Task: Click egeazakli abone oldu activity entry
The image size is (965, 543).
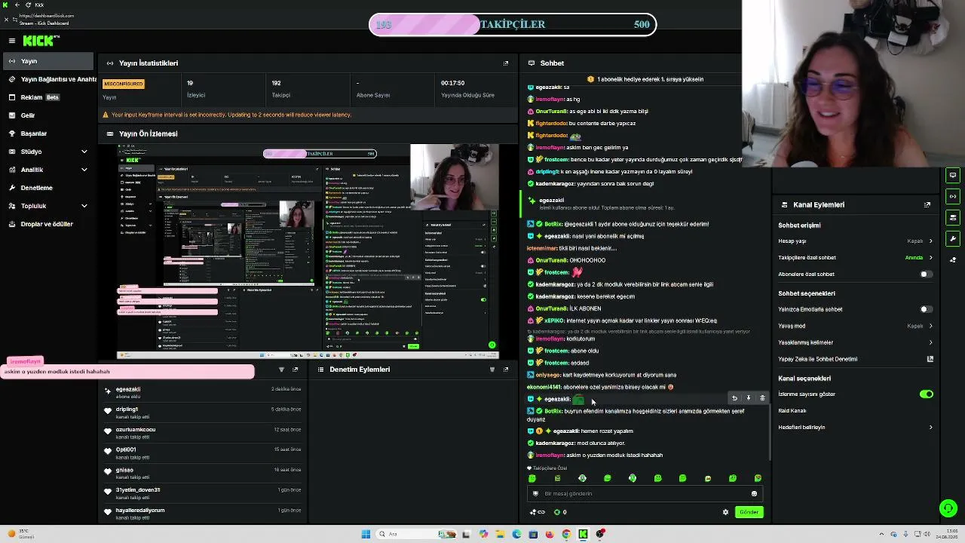Action: (203, 392)
